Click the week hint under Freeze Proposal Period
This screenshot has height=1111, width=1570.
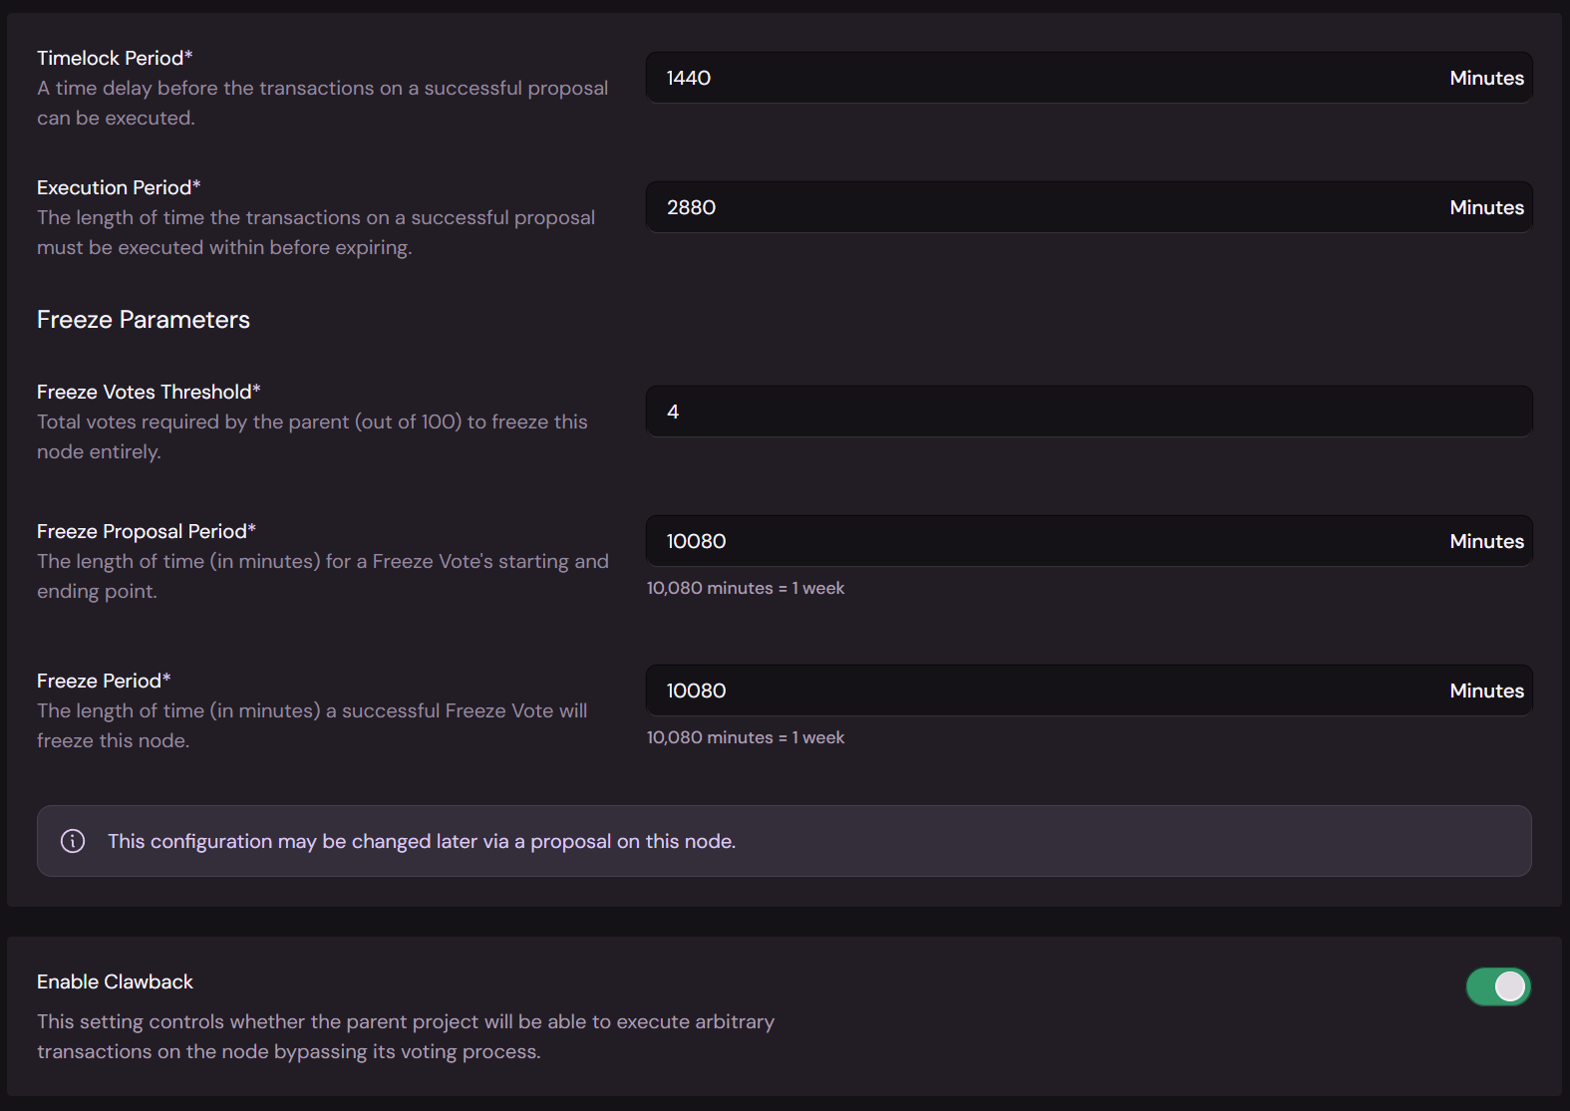[746, 588]
